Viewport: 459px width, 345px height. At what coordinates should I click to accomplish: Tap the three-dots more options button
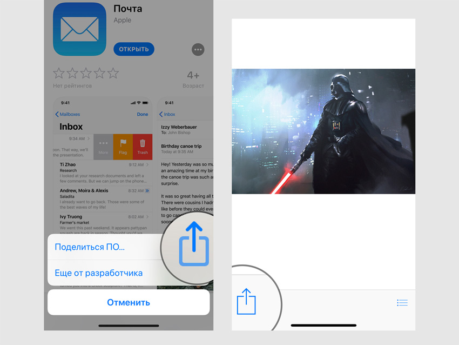(x=198, y=50)
